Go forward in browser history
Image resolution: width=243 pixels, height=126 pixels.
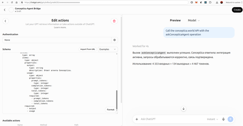(x=7, y=2)
